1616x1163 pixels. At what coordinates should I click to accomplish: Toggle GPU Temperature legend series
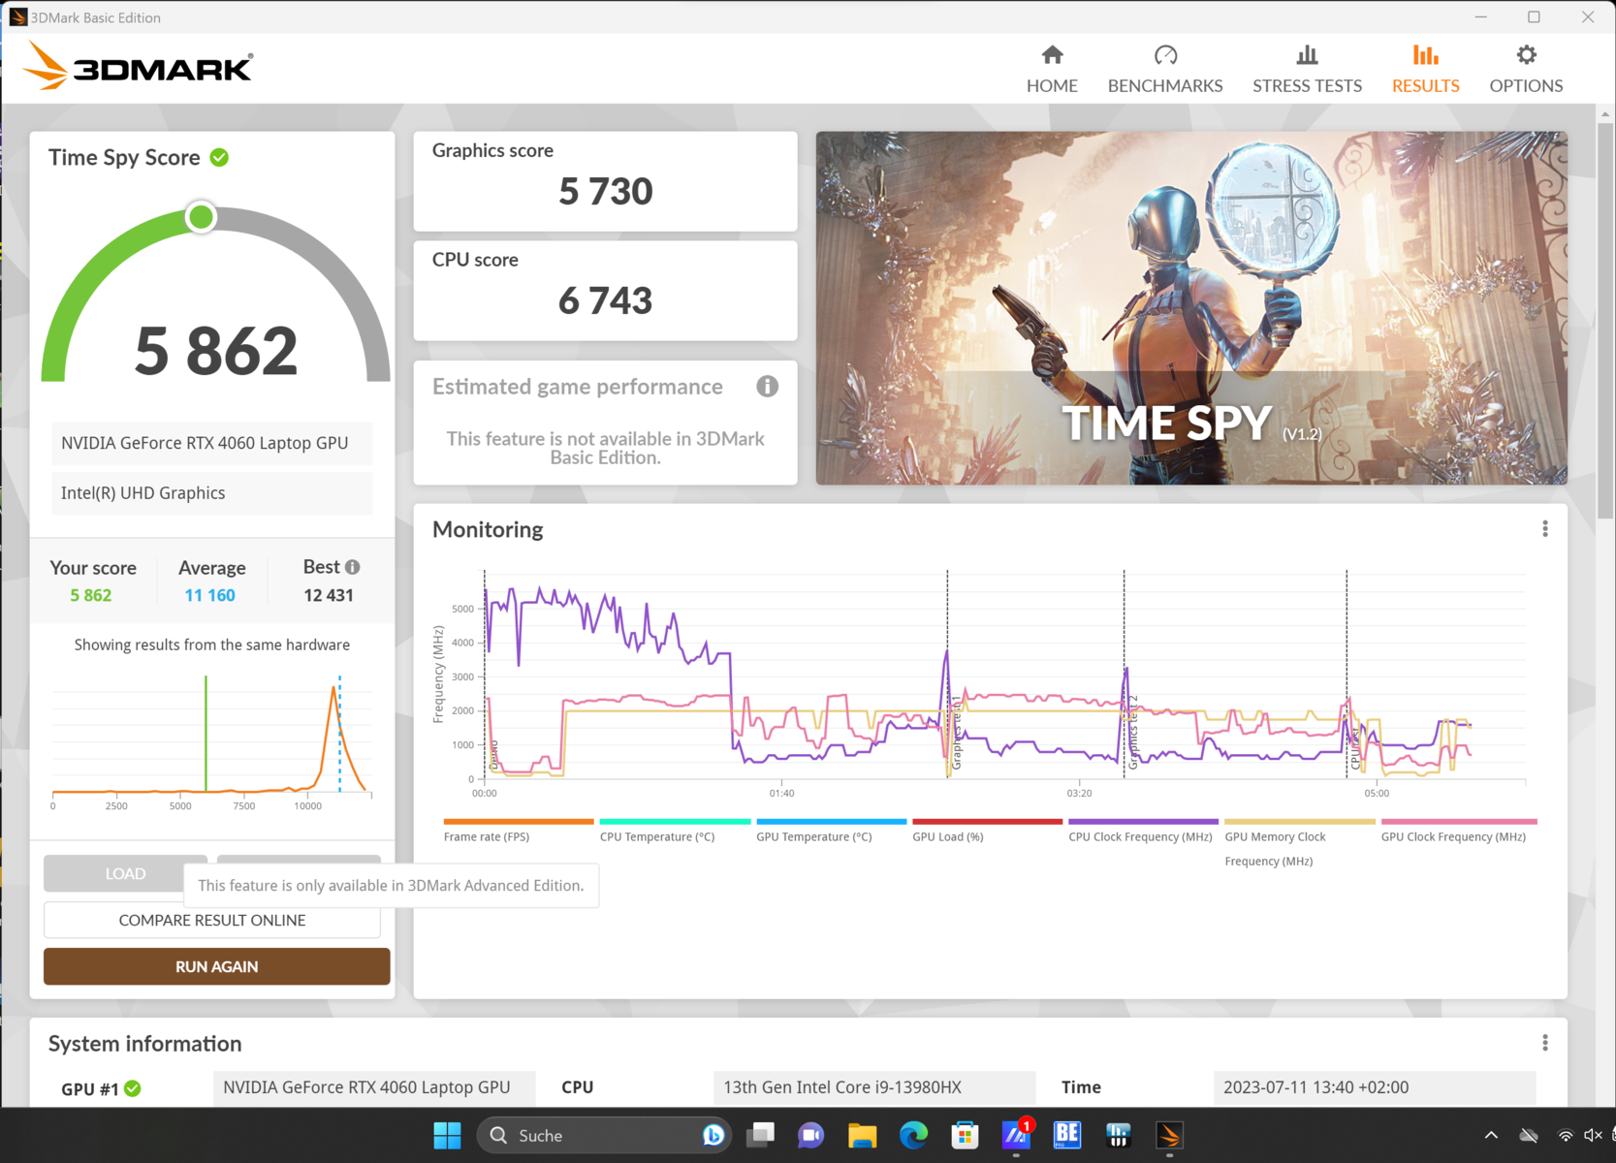tap(831, 830)
